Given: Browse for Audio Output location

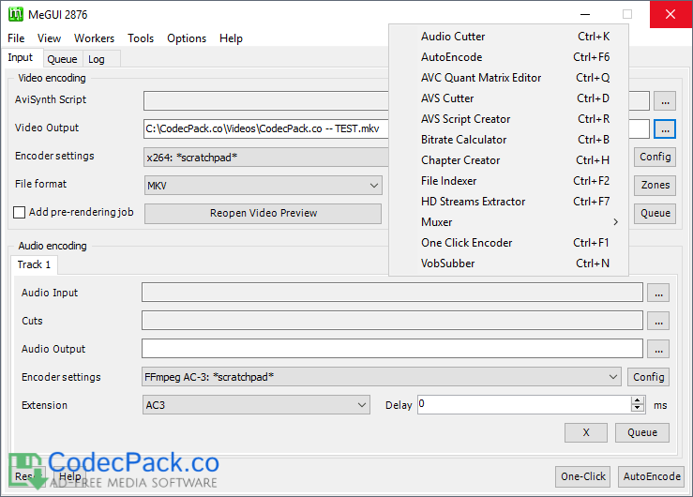Looking at the screenshot, I should pos(658,349).
